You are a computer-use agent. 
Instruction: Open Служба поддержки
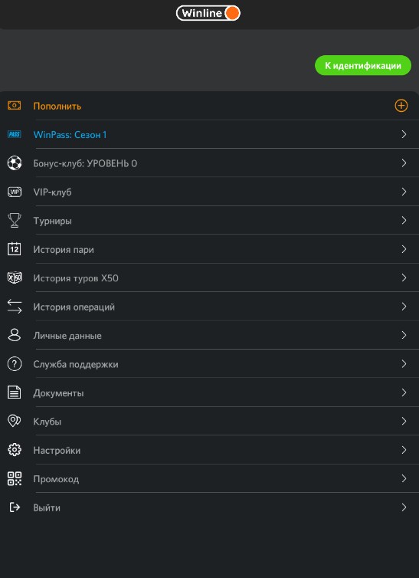[76, 365]
